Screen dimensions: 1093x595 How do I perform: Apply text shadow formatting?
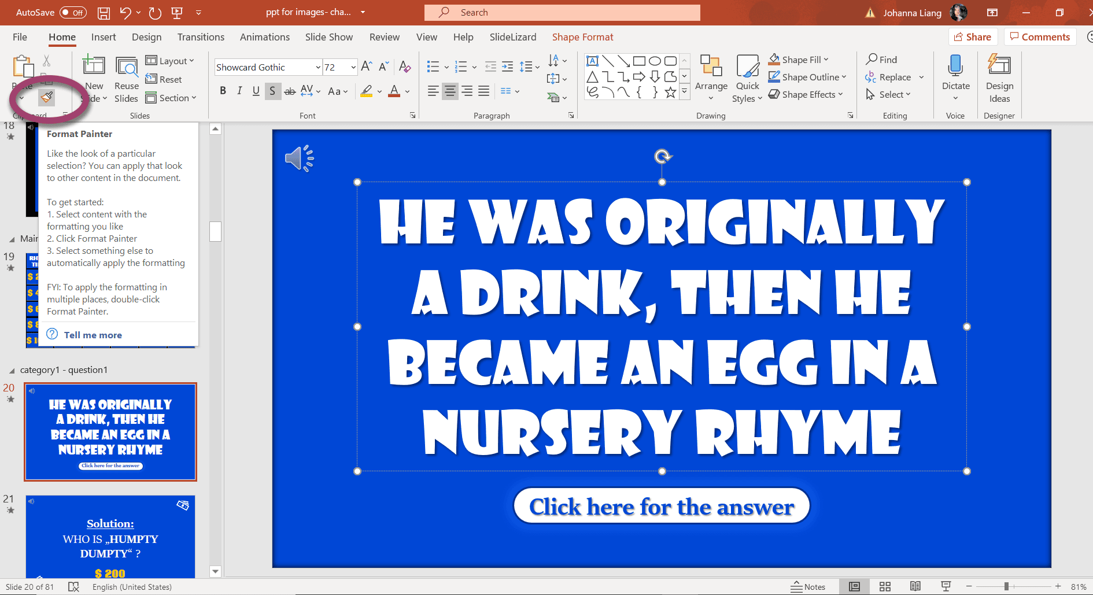click(x=272, y=91)
